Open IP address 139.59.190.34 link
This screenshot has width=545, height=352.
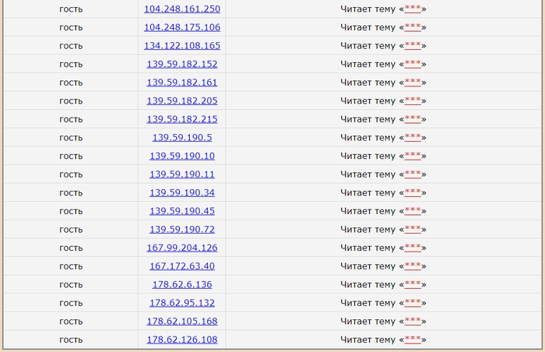tap(182, 192)
